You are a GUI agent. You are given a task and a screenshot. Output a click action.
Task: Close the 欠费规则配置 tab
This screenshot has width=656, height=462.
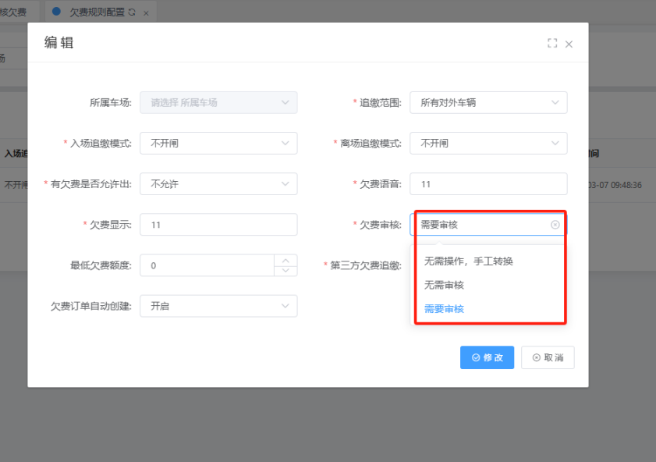click(146, 13)
